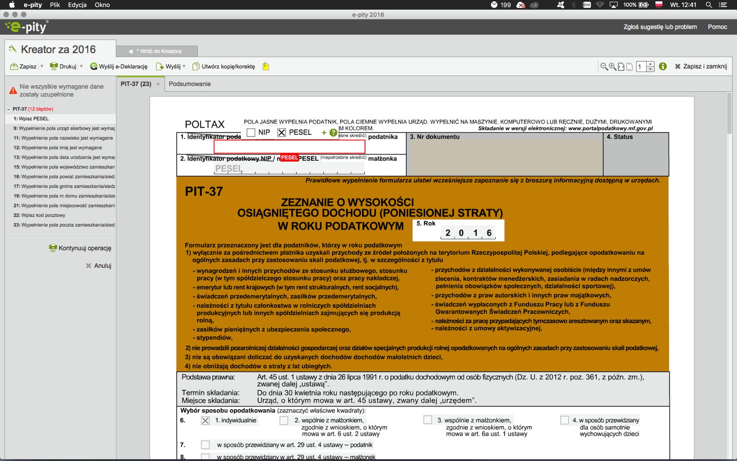Click Kontynuuj operację button

click(x=80, y=248)
